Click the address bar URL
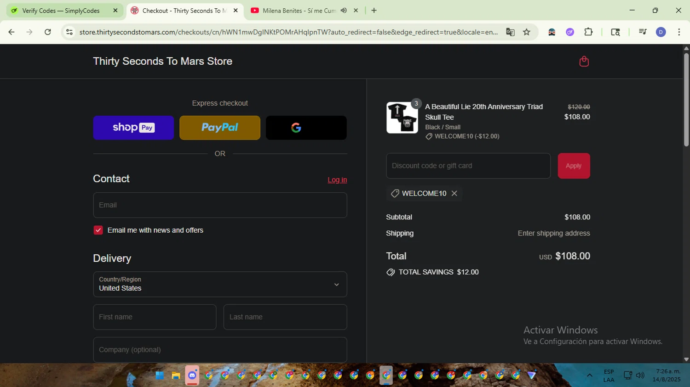The width and height of the screenshot is (690, 387). tap(288, 32)
